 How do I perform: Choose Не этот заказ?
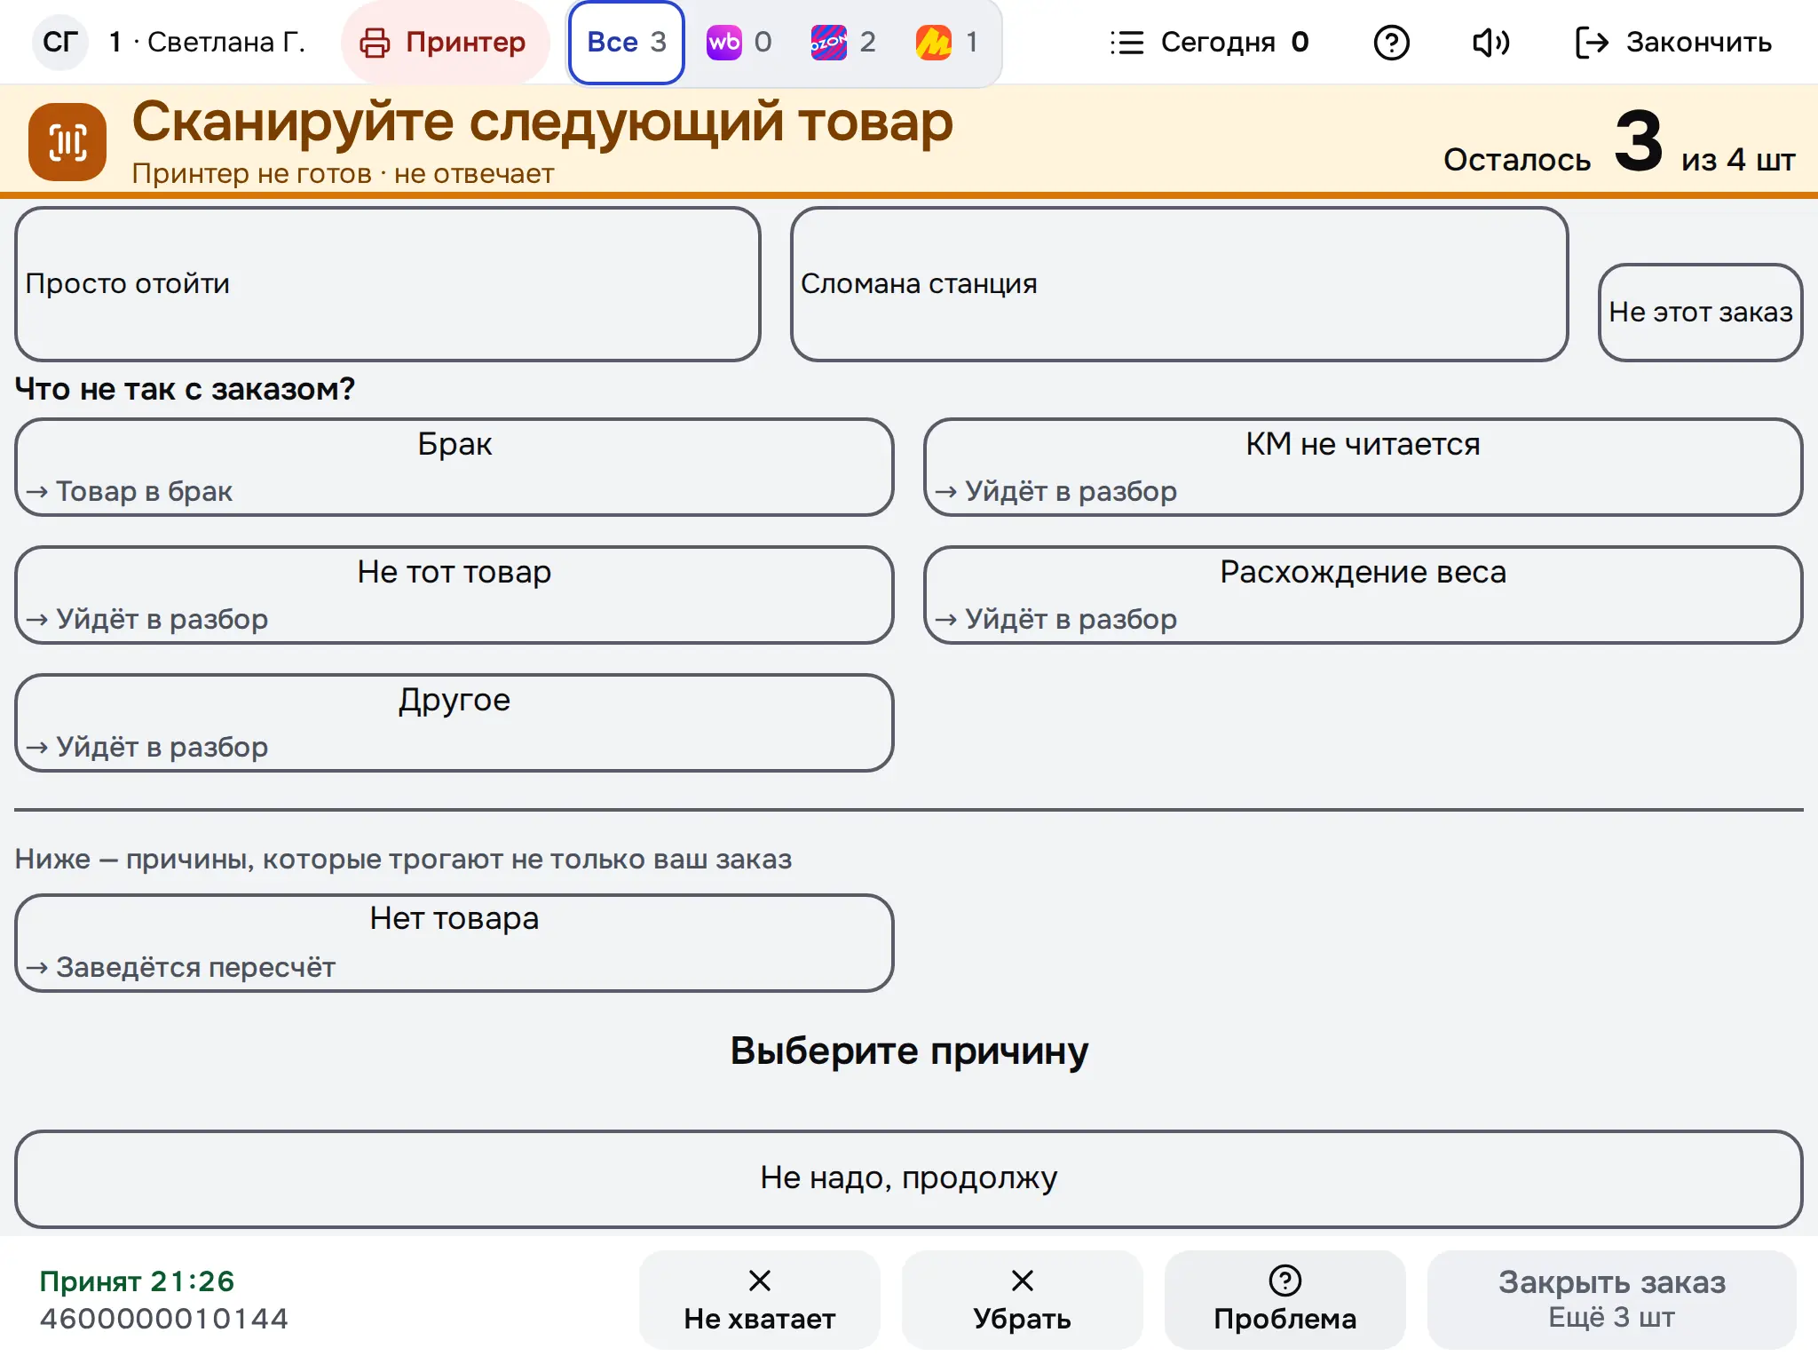pyautogui.click(x=1700, y=313)
